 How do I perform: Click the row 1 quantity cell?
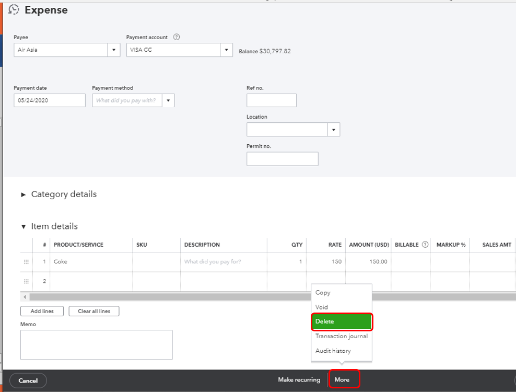tap(287, 262)
